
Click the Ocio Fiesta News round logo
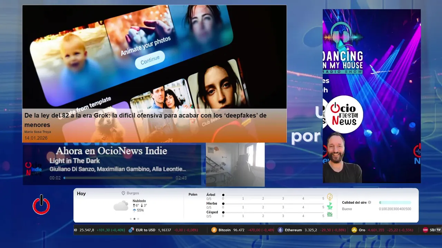tap(344, 115)
